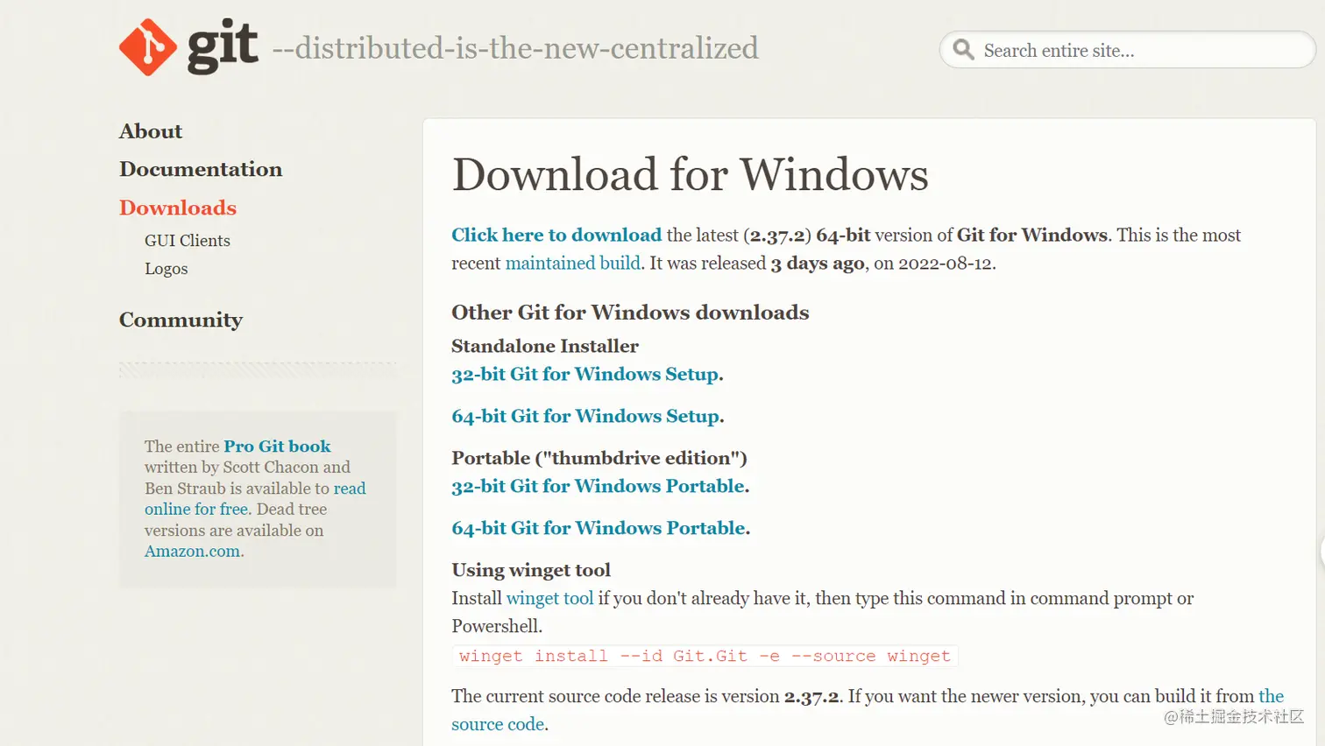Download 32-bit Git for Windows Setup
The image size is (1325, 746).
(585, 374)
